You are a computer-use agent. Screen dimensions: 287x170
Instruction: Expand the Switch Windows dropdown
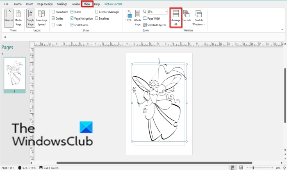click(x=198, y=18)
